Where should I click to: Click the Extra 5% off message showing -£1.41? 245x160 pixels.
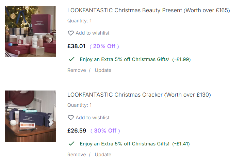click(x=134, y=144)
